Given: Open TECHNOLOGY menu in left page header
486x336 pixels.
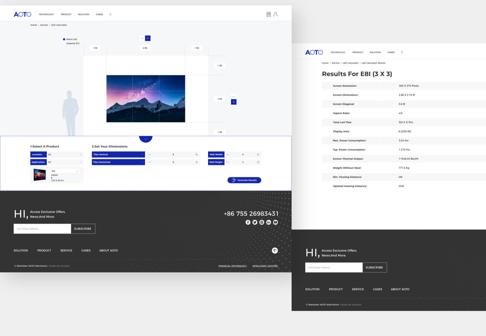Looking at the screenshot, I should tap(46, 14).
